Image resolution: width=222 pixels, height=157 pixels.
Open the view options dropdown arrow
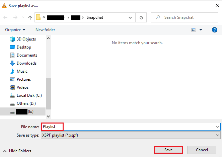(201, 30)
